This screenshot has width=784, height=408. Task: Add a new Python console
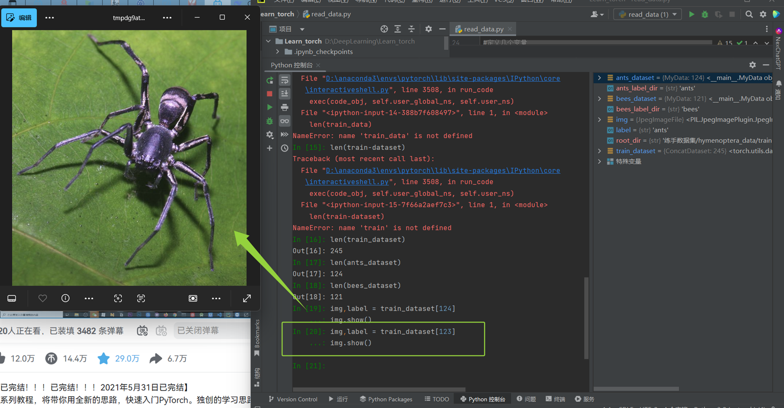[269, 148]
